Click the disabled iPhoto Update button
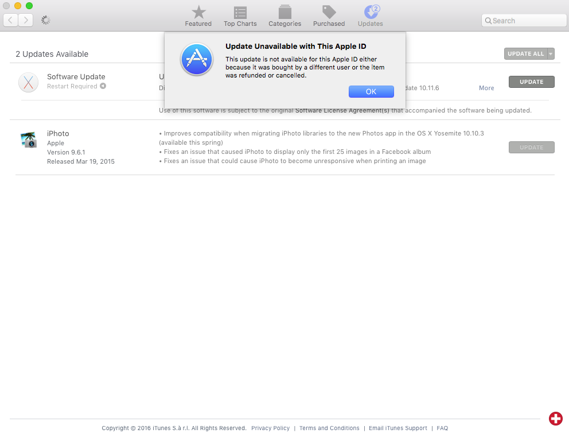 point(531,147)
